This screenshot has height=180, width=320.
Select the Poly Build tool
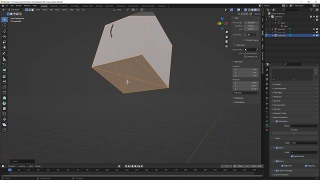click(x=4, y=98)
